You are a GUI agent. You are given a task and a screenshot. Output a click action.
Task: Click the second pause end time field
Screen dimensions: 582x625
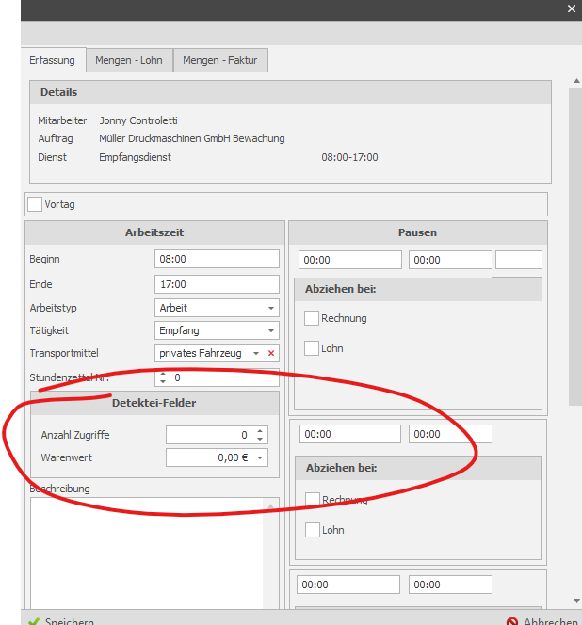point(450,434)
